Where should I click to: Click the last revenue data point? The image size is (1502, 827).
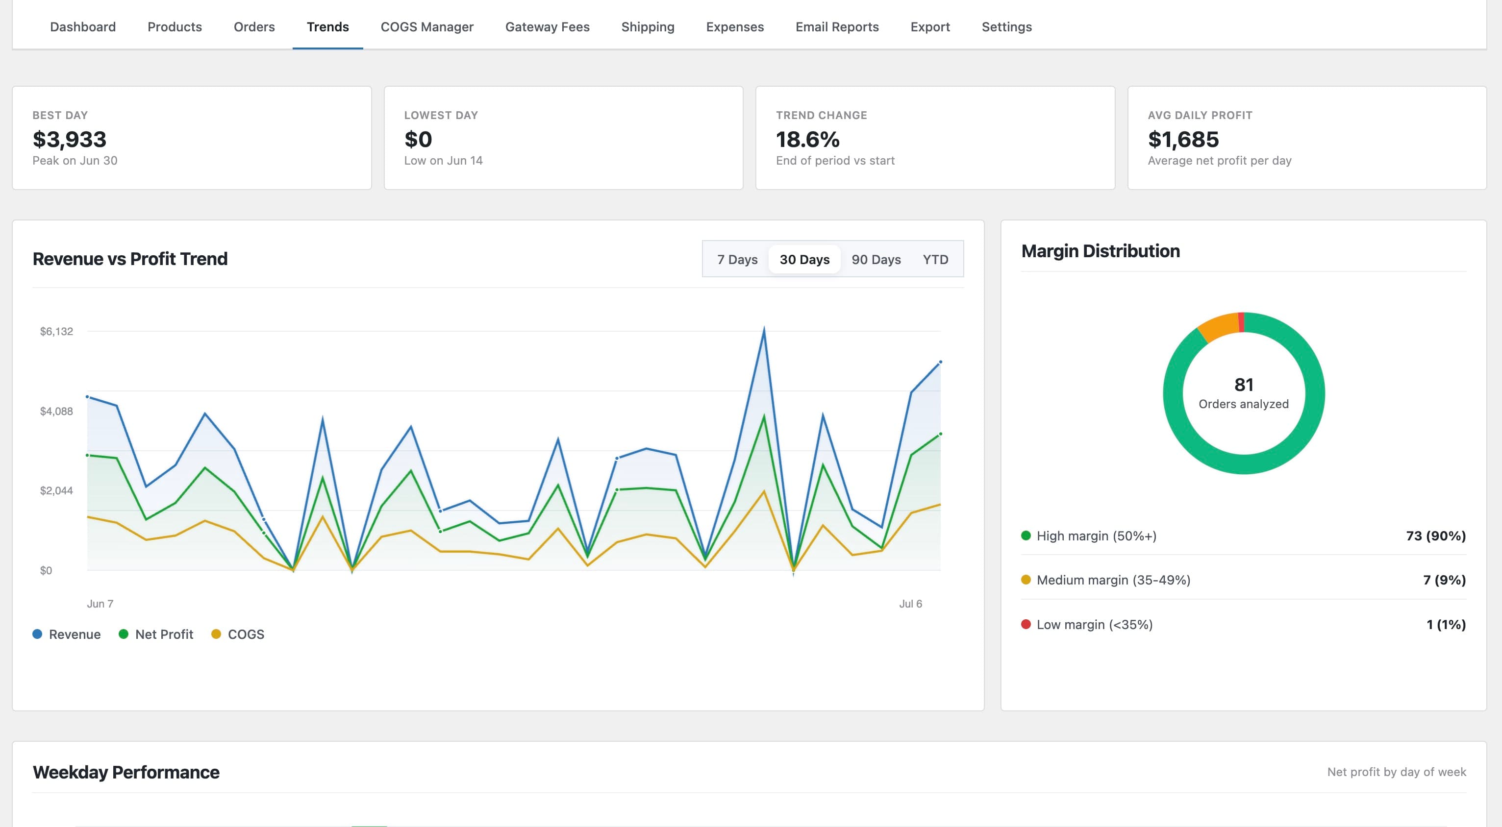940,362
